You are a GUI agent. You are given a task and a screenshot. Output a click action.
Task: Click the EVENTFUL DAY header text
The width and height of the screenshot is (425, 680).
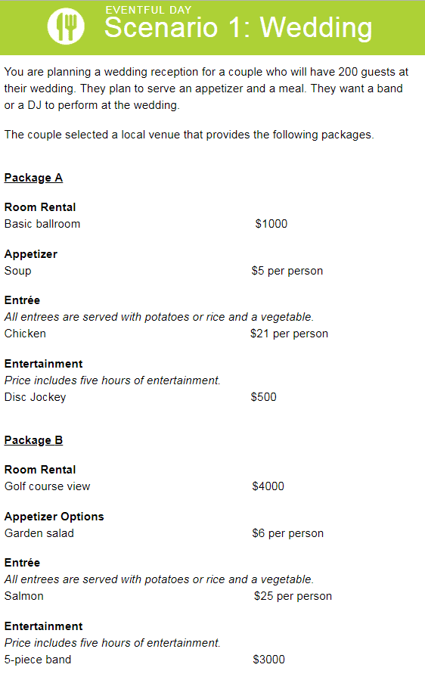pyautogui.click(x=148, y=10)
